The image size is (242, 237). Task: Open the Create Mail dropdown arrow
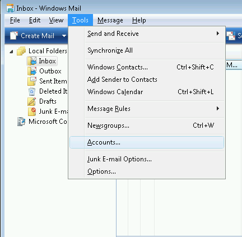[64, 35]
